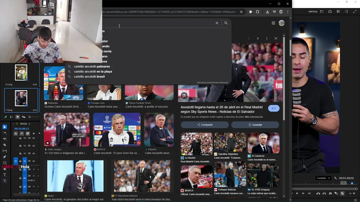Open the FC Barcelona Noticias image result
The width and height of the screenshot is (360, 202).
(142, 176)
